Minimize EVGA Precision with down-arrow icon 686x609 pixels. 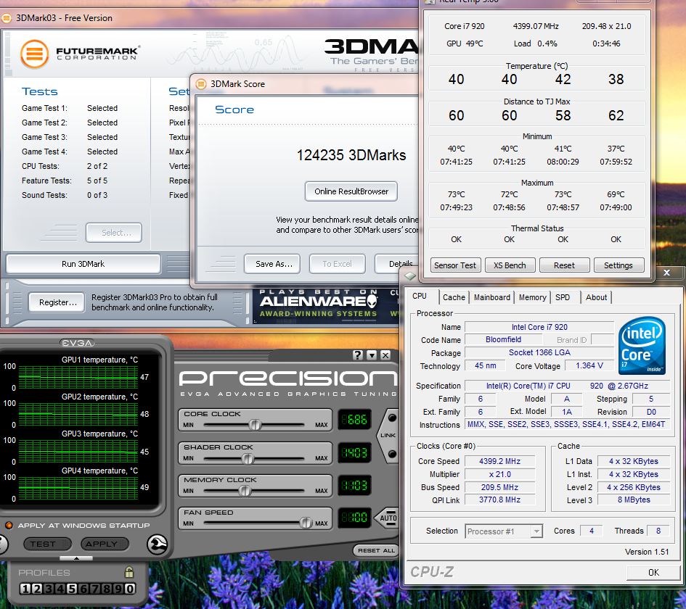(372, 355)
